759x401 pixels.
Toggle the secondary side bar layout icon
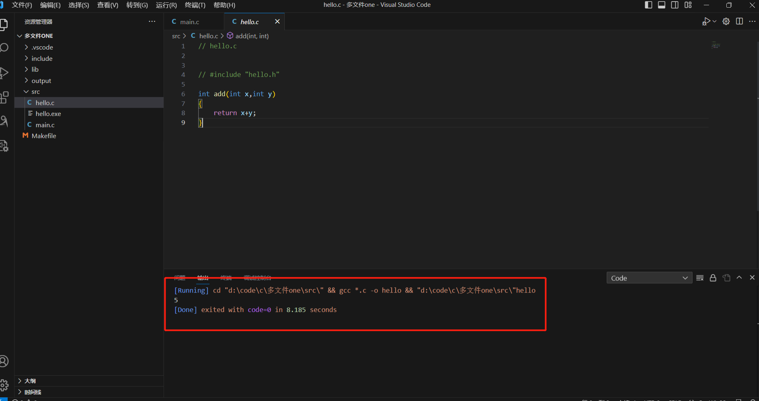pyautogui.click(x=675, y=5)
